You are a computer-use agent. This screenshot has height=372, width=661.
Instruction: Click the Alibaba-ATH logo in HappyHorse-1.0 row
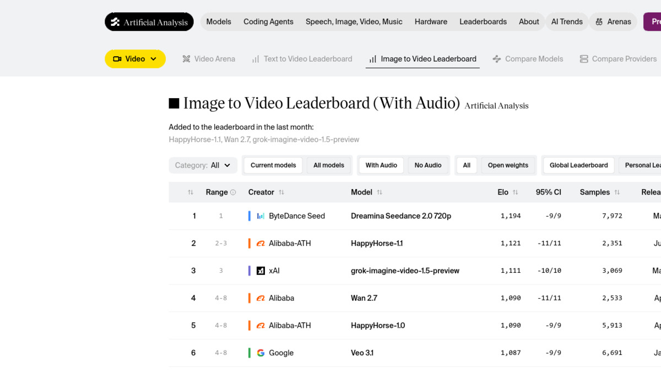(261, 325)
